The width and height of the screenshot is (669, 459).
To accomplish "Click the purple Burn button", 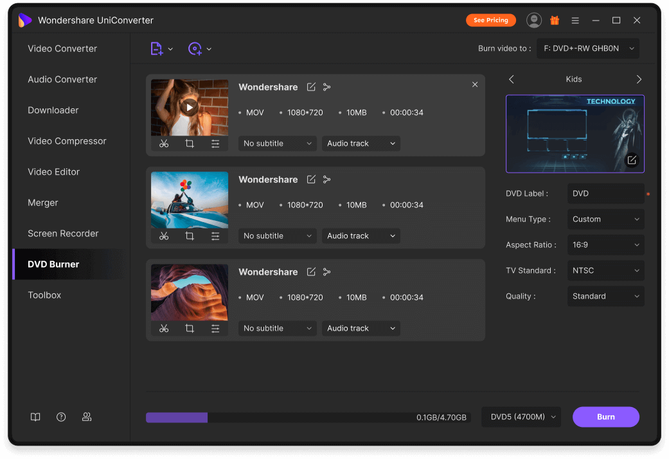I will (605, 417).
